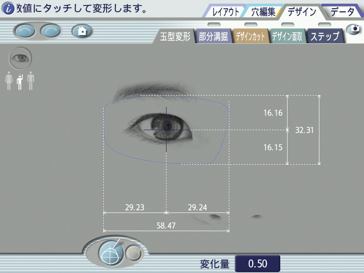Tap the right width value 29.24

tap(197, 207)
